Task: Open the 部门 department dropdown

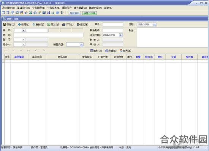Action: (x=24, y=39)
